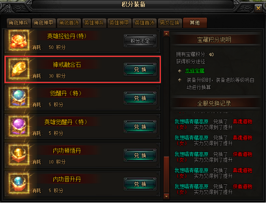Click the 觉醒丹(特) blue orb icon
The image size is (266, 203).
click(19, 98)
